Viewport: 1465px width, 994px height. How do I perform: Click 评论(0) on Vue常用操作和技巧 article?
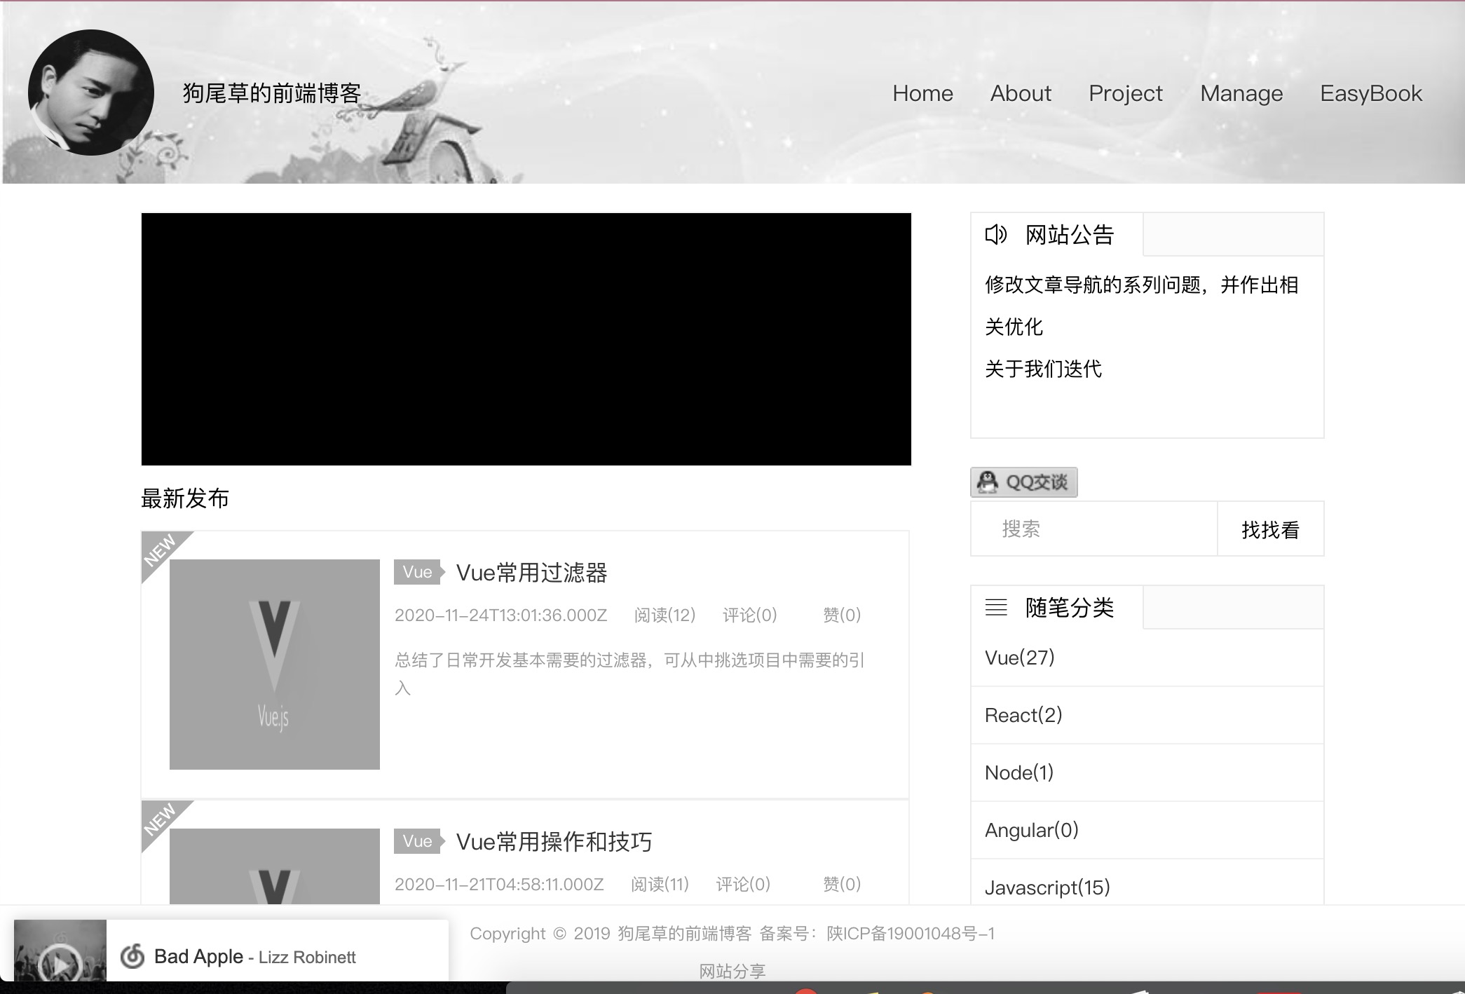coord(743,884)
